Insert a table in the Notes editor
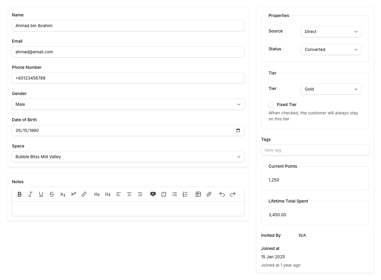Viewport: 381px width, 280px height. [198, 194]
